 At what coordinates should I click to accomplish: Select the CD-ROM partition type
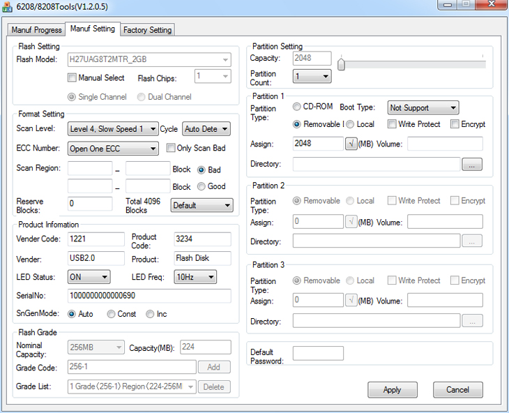coord(298,107)
